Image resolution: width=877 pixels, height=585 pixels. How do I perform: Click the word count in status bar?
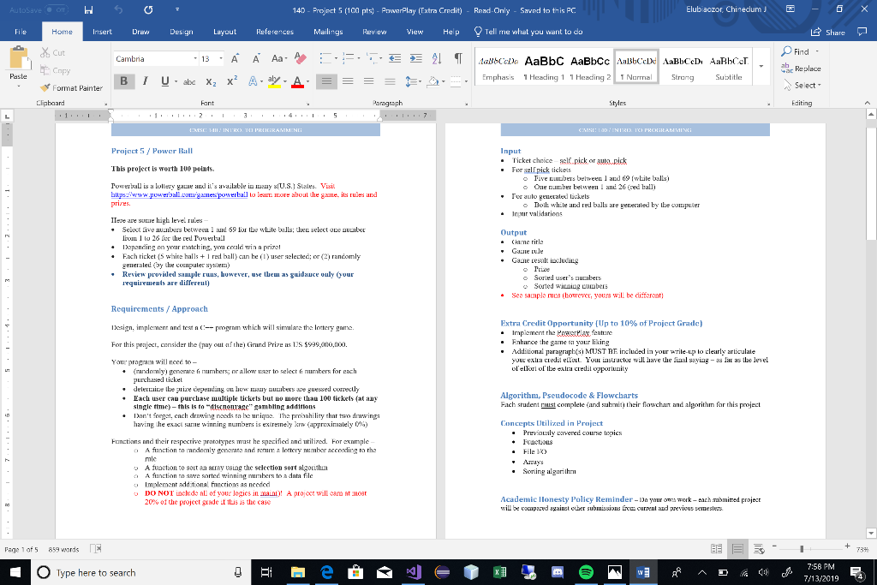click(x=63, y=549)
